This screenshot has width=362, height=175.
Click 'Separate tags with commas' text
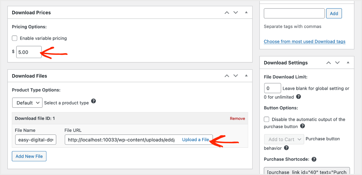pos(293,26)
